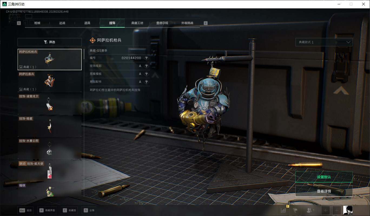Image resolution: width=370 pixels, height=216 pixels.
Task: Click the E next-tab key icon
Action: pyautogui.click(x=206, y=23)
